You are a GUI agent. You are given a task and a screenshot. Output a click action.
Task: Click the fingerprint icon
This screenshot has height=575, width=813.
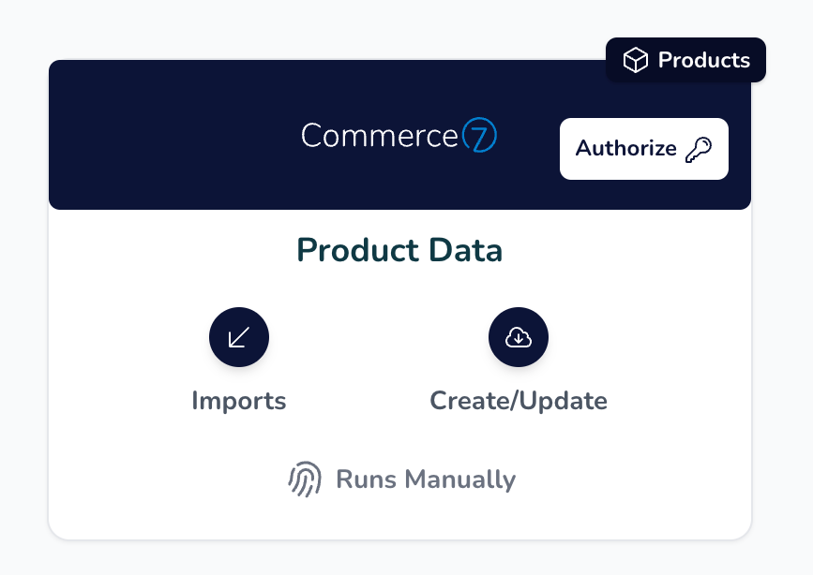(305, 479)
